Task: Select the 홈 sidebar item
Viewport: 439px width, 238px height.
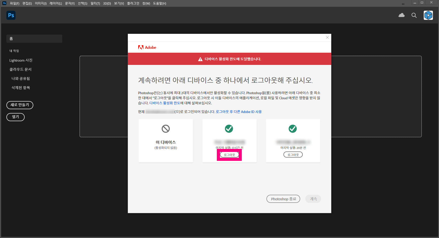Action: coord(34,39)
